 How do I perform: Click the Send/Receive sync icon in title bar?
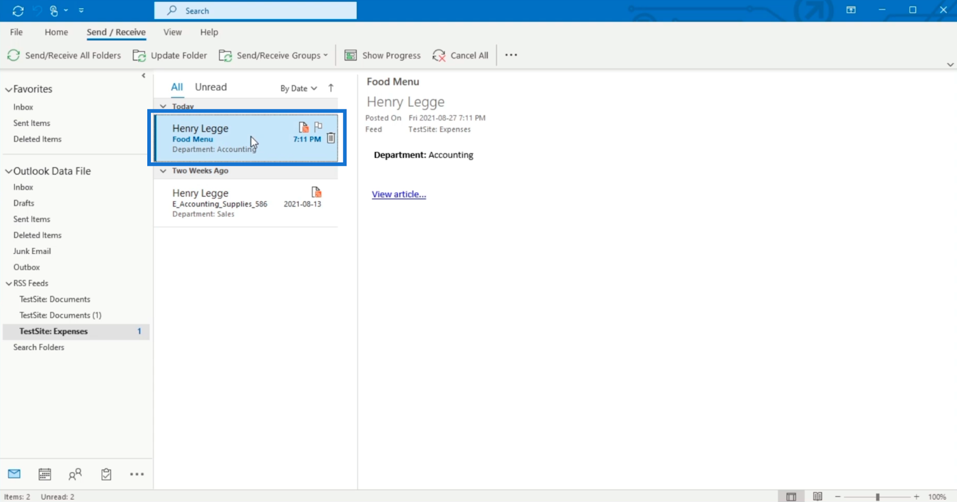(x=18, y=11)
